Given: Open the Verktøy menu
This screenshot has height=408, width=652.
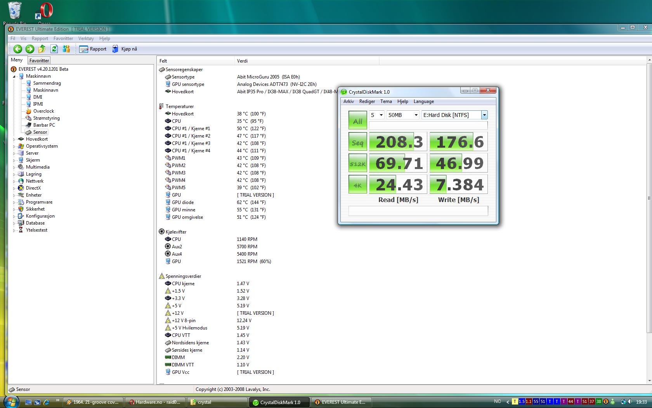Looking at the screenshot, I should click(86, 38).
